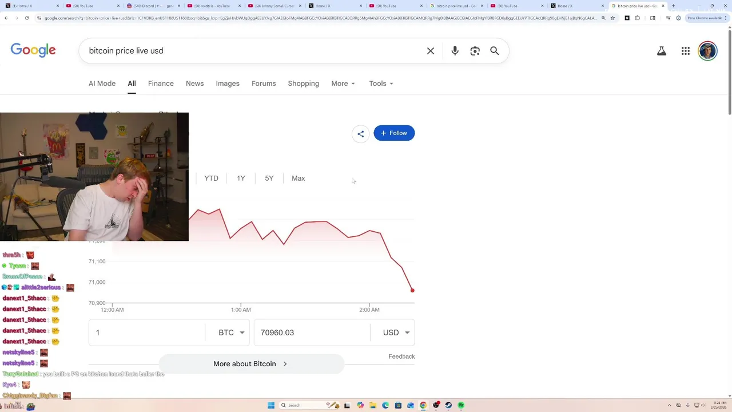Screen dimensions: 732x412
Task: Open the Google account profile avatar
Action: 708,51
